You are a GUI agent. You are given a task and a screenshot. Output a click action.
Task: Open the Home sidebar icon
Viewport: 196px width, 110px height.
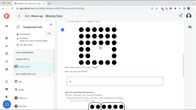coord(7,26)
